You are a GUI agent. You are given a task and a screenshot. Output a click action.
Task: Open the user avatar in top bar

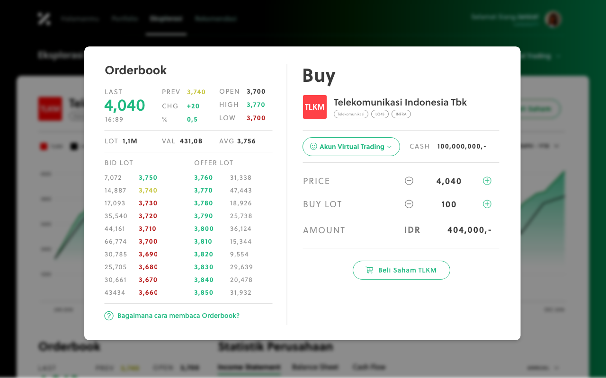(x=553, y=19)
